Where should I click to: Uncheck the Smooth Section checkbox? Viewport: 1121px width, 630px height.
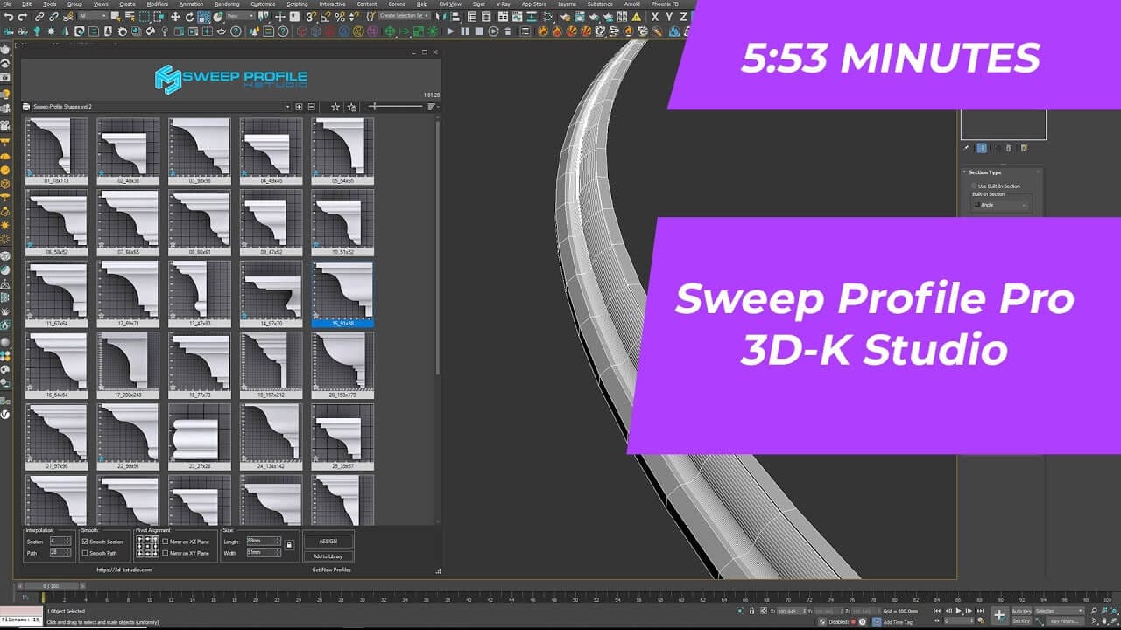(x=84, y=542)
